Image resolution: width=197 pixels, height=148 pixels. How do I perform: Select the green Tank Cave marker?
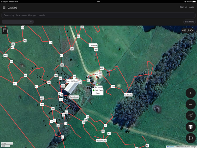pyautogui.click(x=94, y=90)
